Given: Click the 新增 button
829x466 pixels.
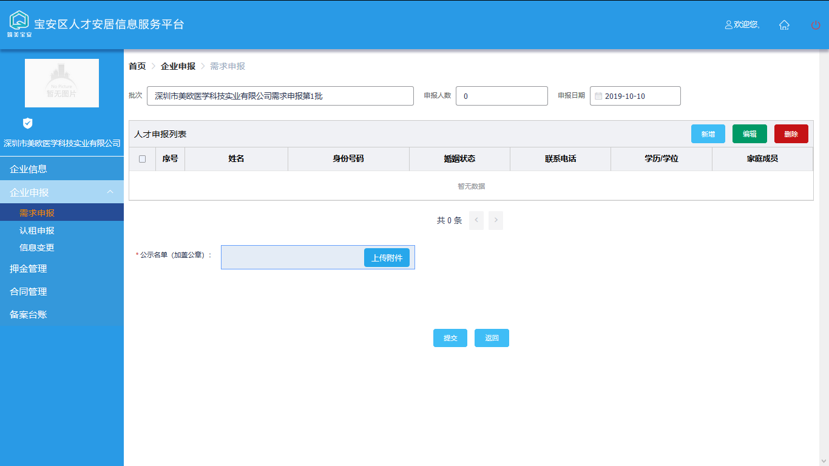Looking at the screenshot, I should coord(708,134).
